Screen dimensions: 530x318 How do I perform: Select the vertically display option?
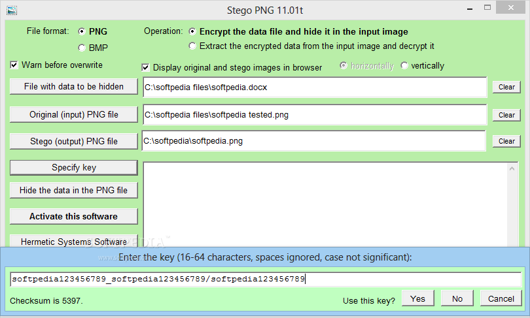pos(404,65)
